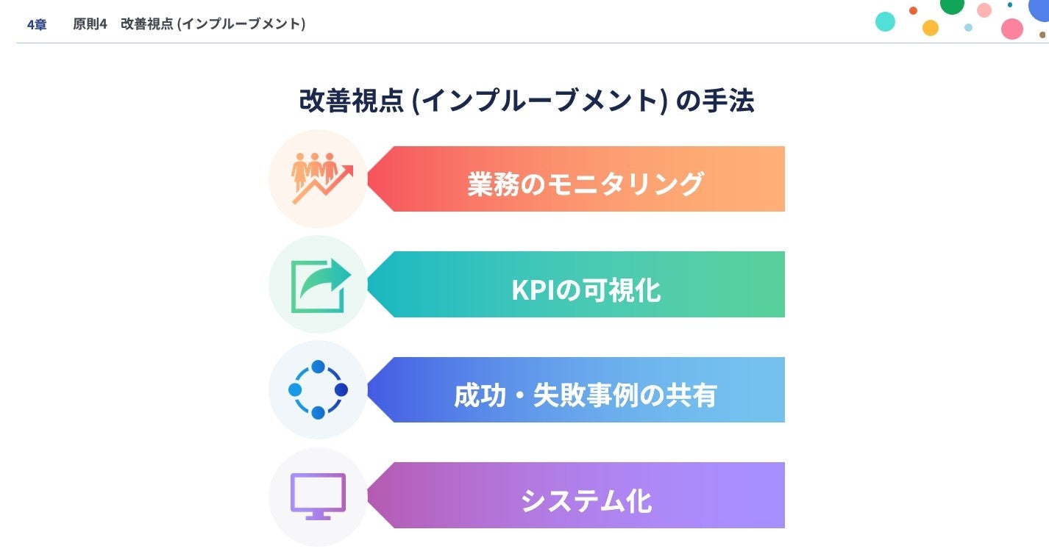Click the people growth chart icon

point(318,179)
